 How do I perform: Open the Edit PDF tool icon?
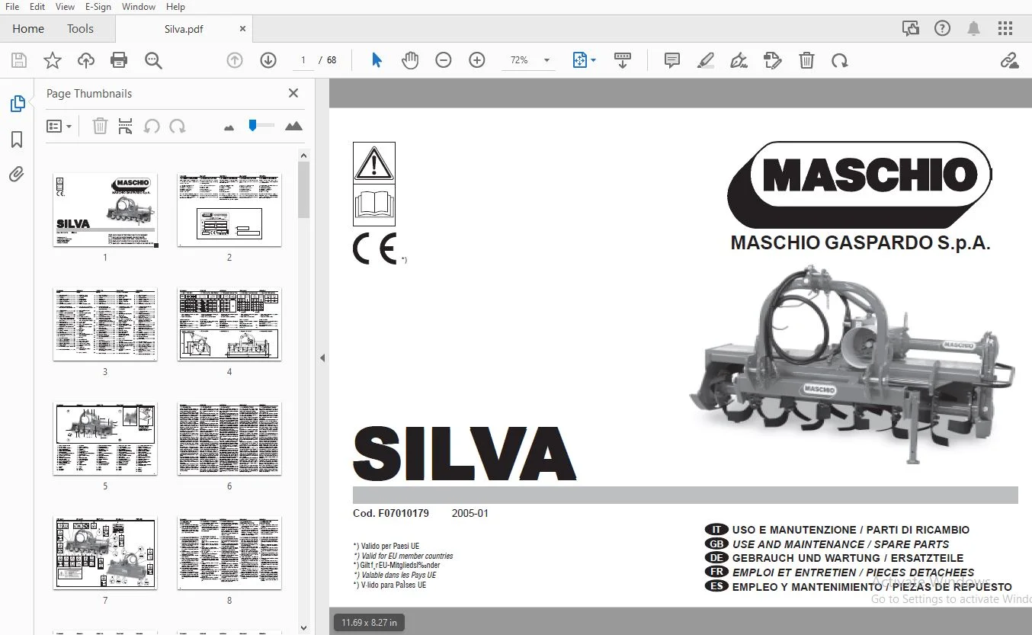[x=773, y=60]
